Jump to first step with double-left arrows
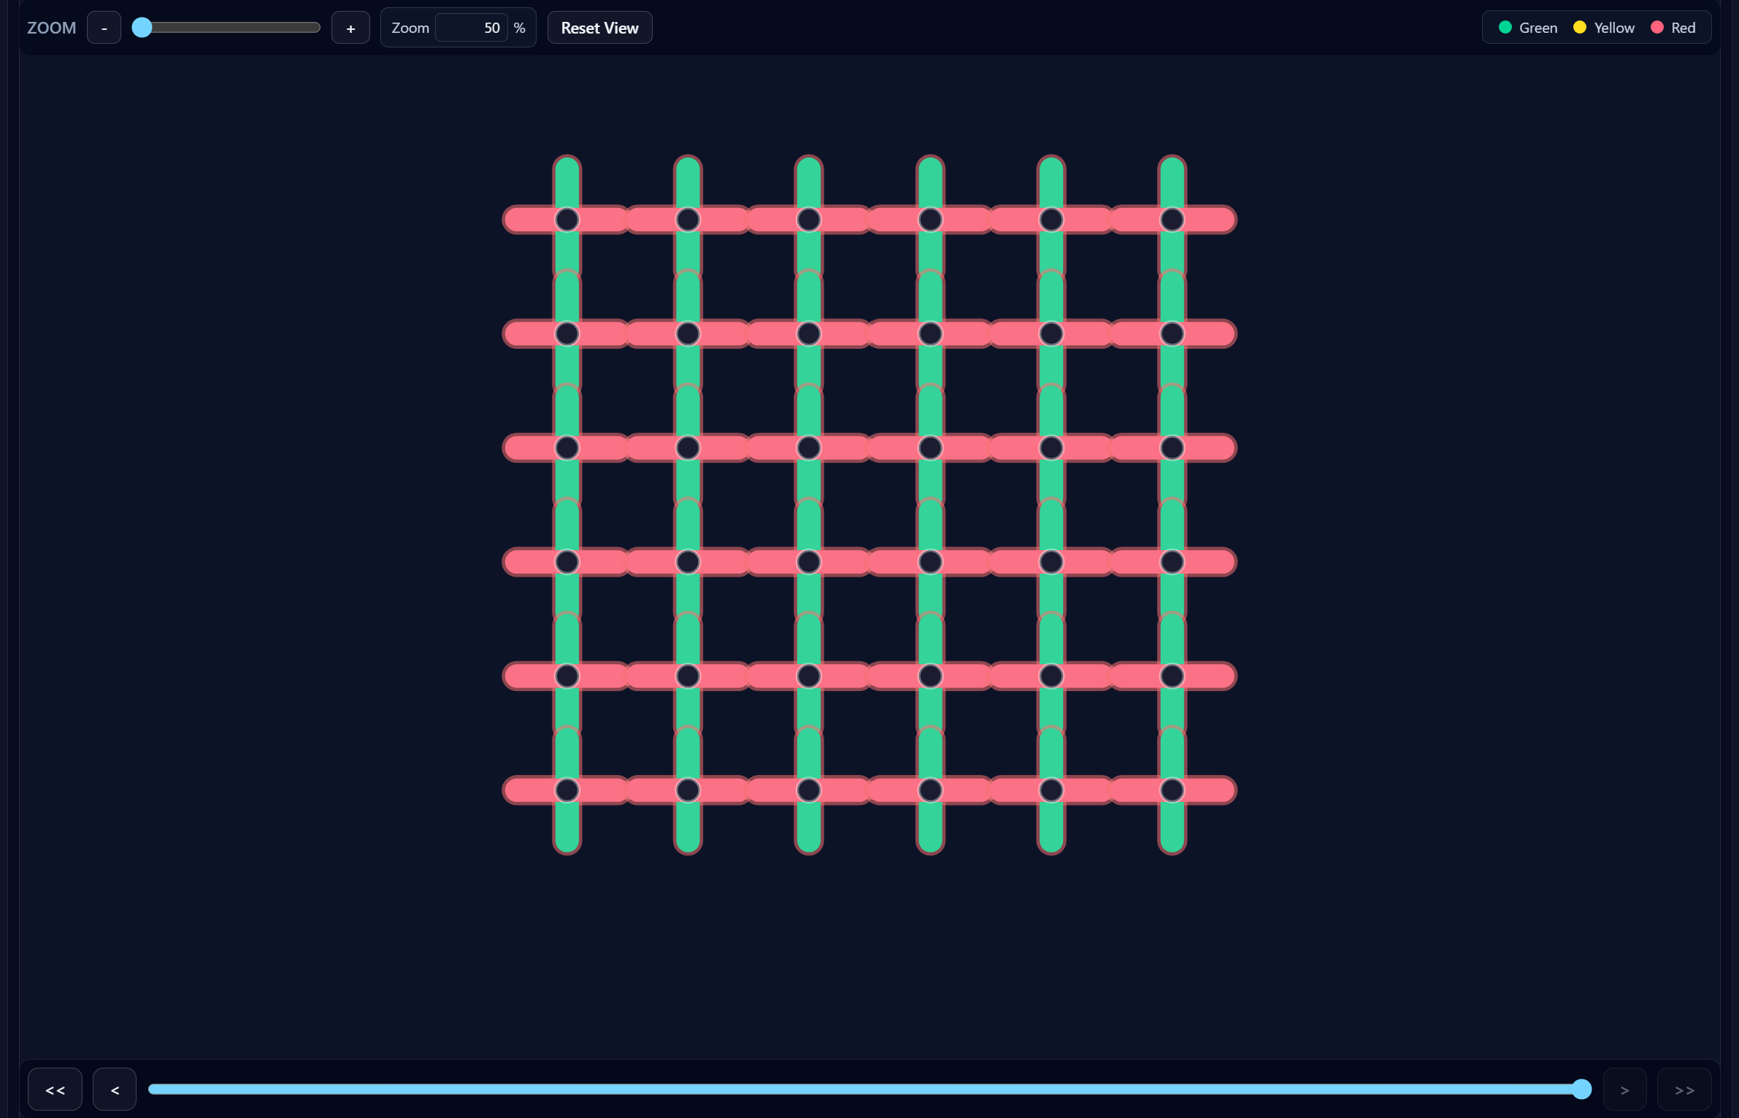1739x1118 pixels. [x=55, y=1090]
